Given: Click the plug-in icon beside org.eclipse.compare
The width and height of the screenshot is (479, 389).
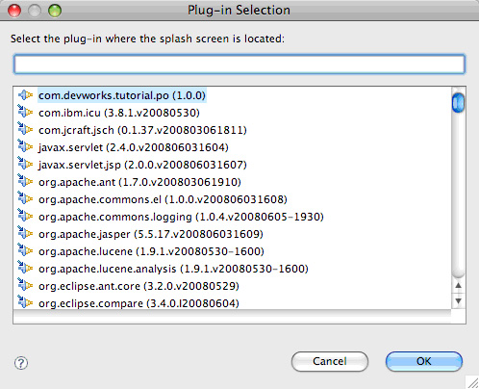Looking at the screenshot, I should coord(25,302).
